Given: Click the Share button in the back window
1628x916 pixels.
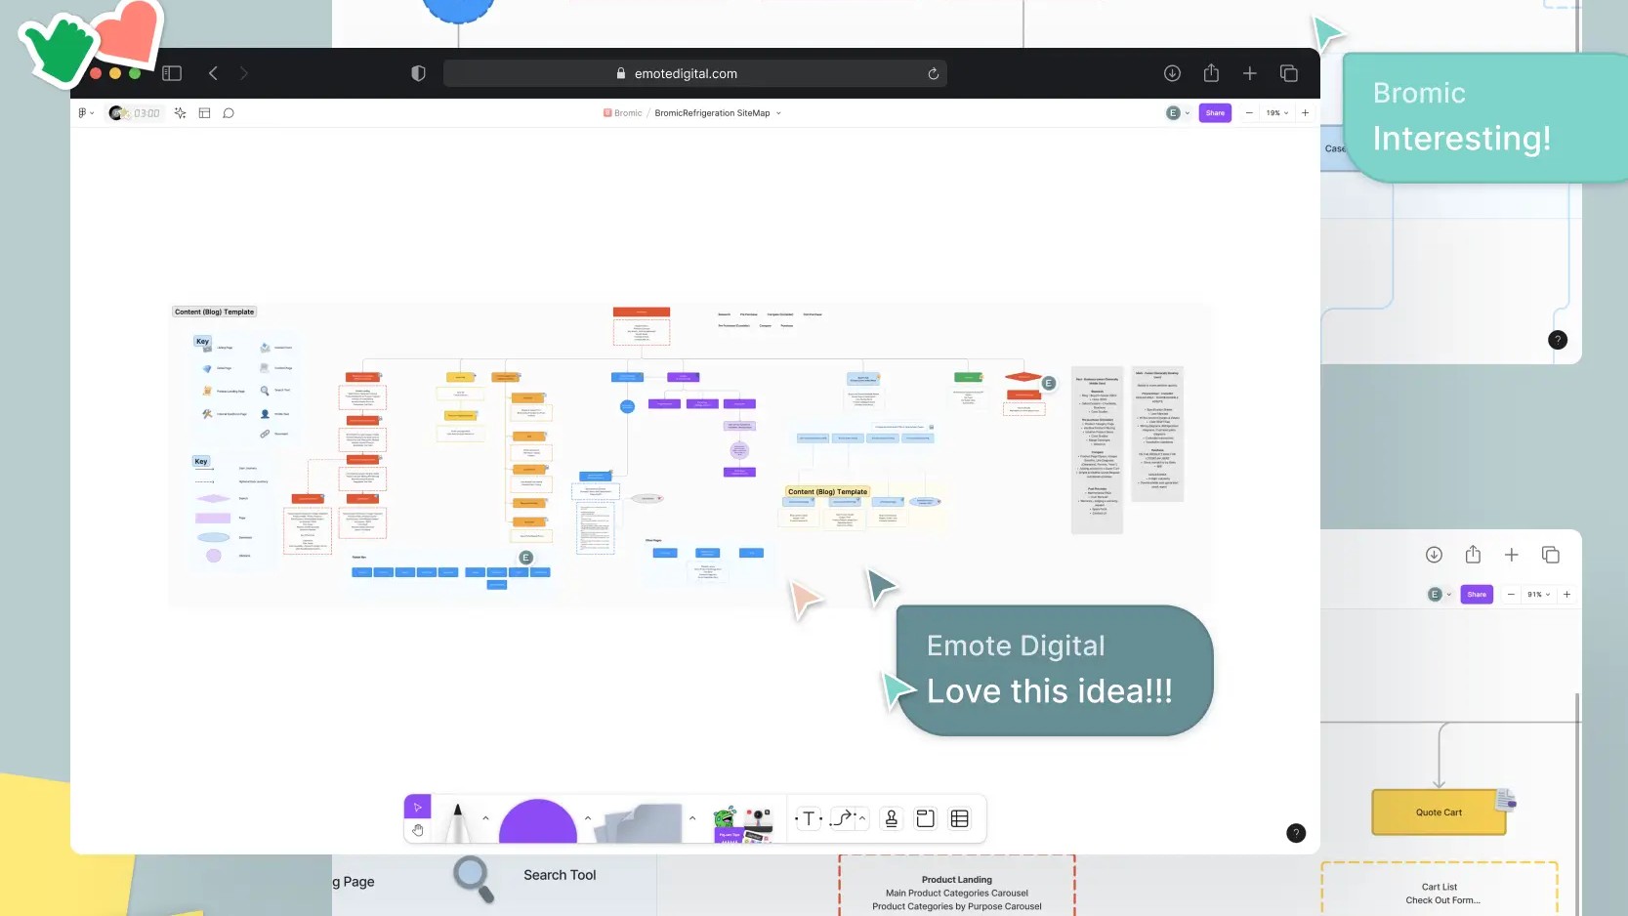Looking at the screenshot, I should [x=1477, y=594].
